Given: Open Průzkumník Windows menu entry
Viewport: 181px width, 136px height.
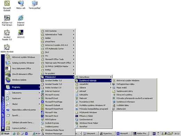Looking at the screenshot, I should pyautogui.click(x=93, y=112).
